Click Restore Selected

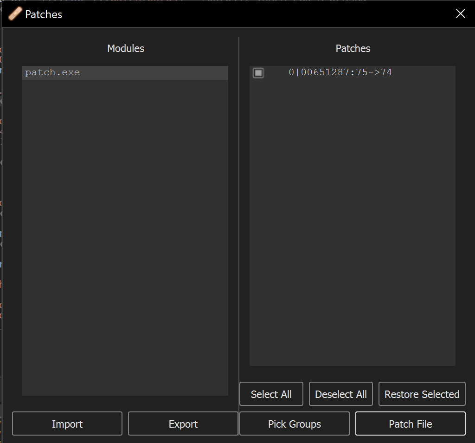click(x=422, y=394)
